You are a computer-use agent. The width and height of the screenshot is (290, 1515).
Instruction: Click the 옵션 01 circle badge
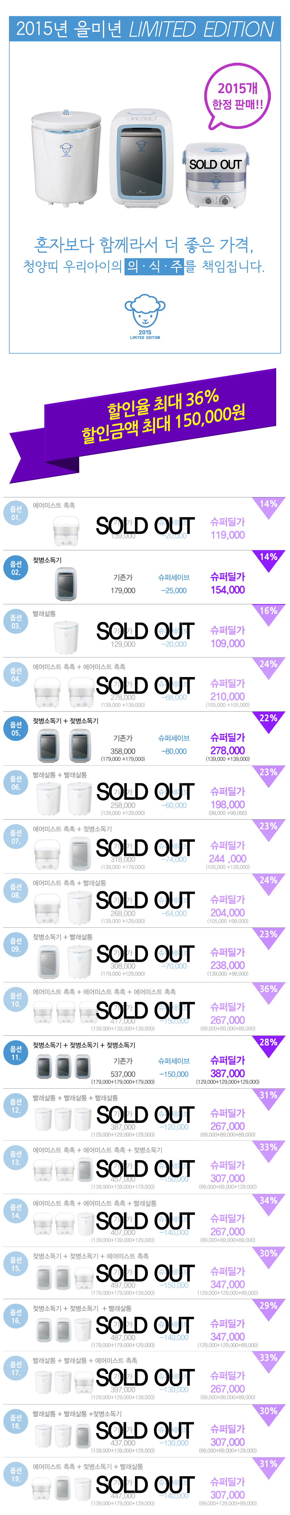pyautogui.click(x=15, y=513)
